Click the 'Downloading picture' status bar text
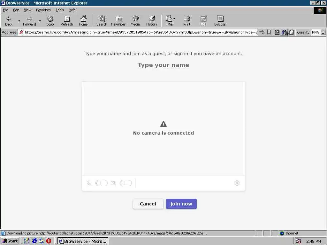This screenshot has width=327, height=245. (x=107, y=233)
